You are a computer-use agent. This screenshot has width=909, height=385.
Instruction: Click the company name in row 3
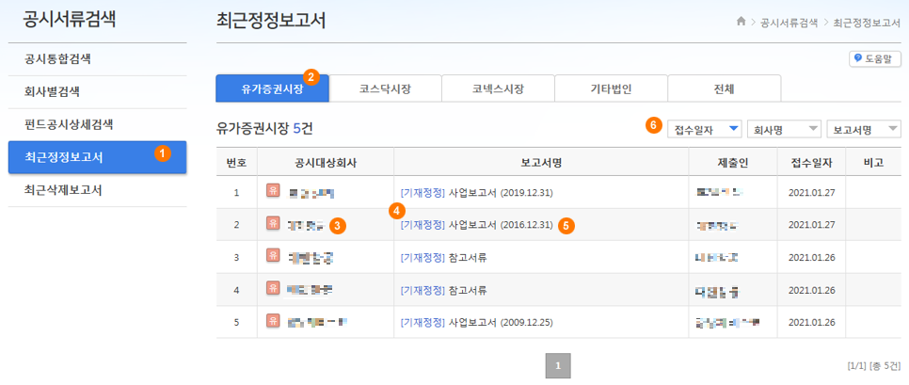(x=311, y=257)
